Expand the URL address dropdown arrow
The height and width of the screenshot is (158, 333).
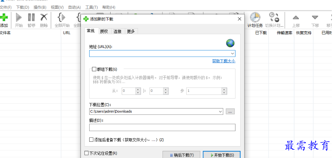coord(233,53)
